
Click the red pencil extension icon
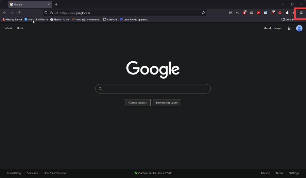point(259,13)
